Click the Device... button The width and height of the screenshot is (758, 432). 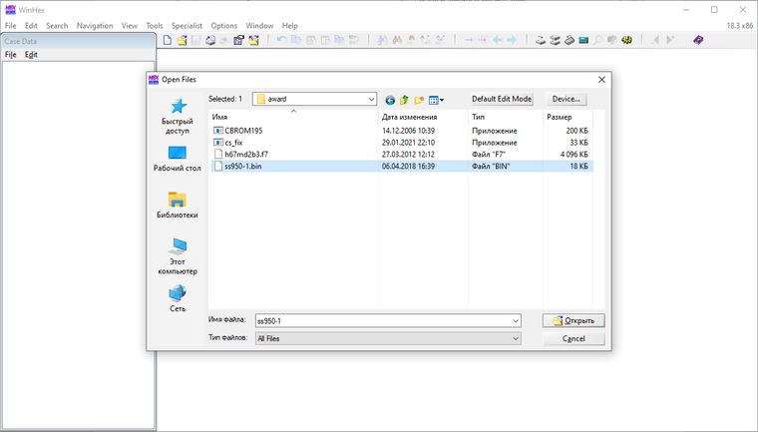point(567,99)
